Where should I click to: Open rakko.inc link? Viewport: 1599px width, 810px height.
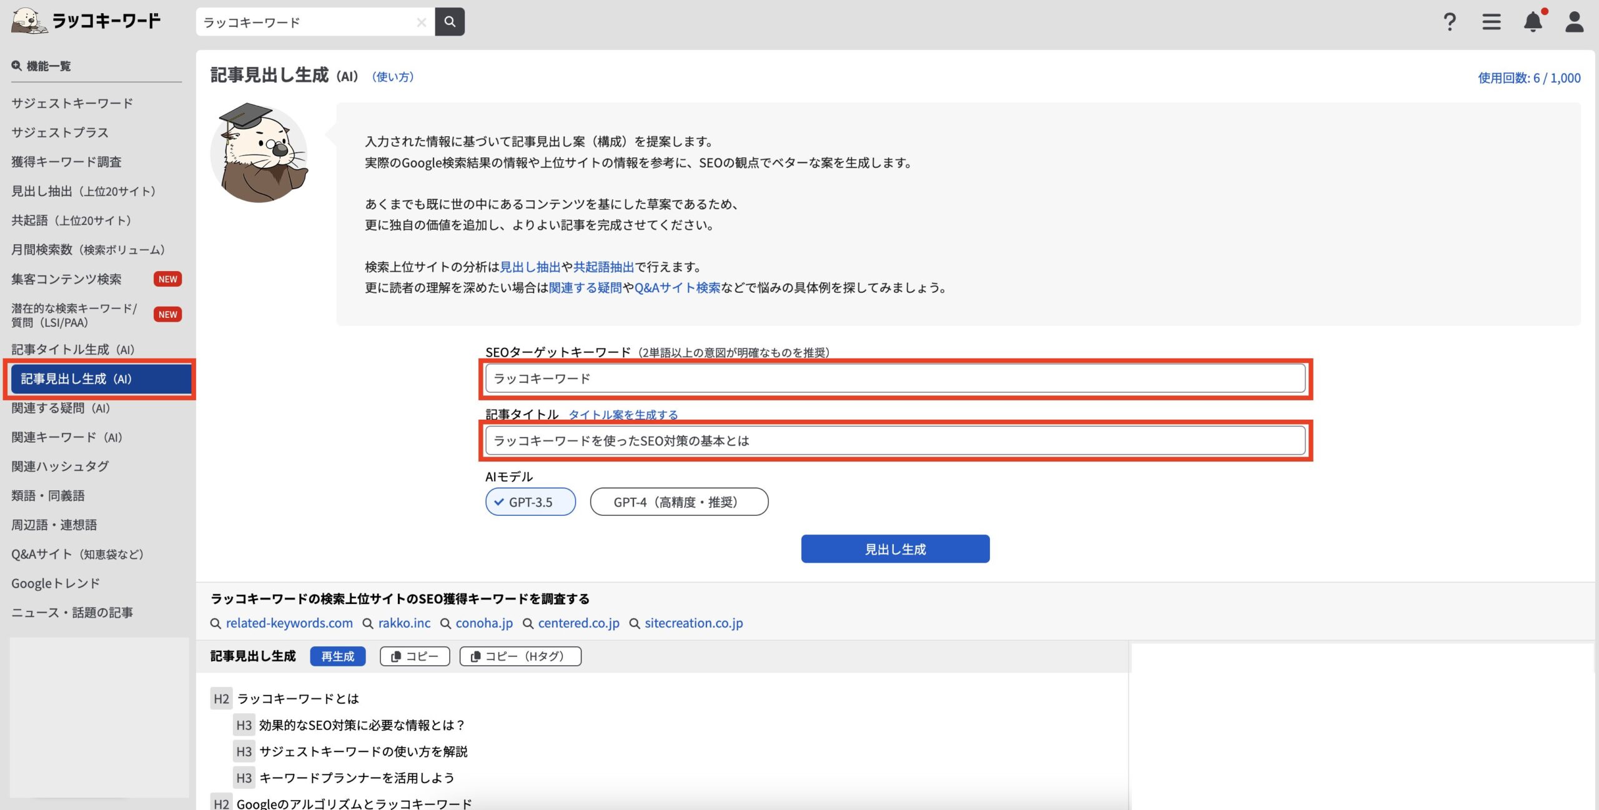(x=404, y=623)
